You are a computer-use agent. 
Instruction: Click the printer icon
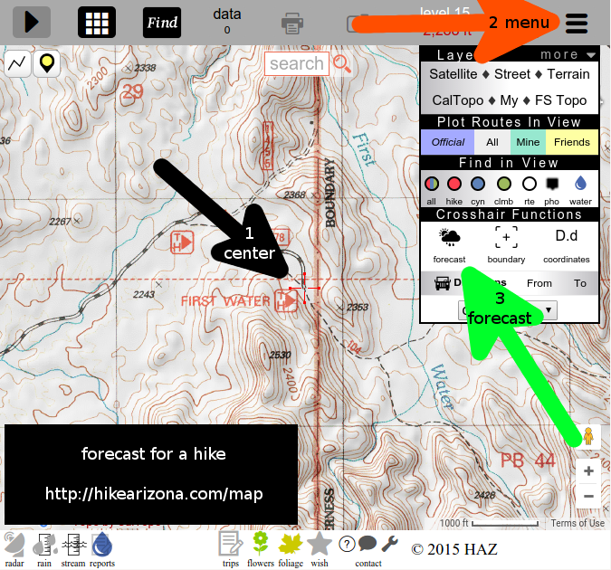tap(292, 23)
